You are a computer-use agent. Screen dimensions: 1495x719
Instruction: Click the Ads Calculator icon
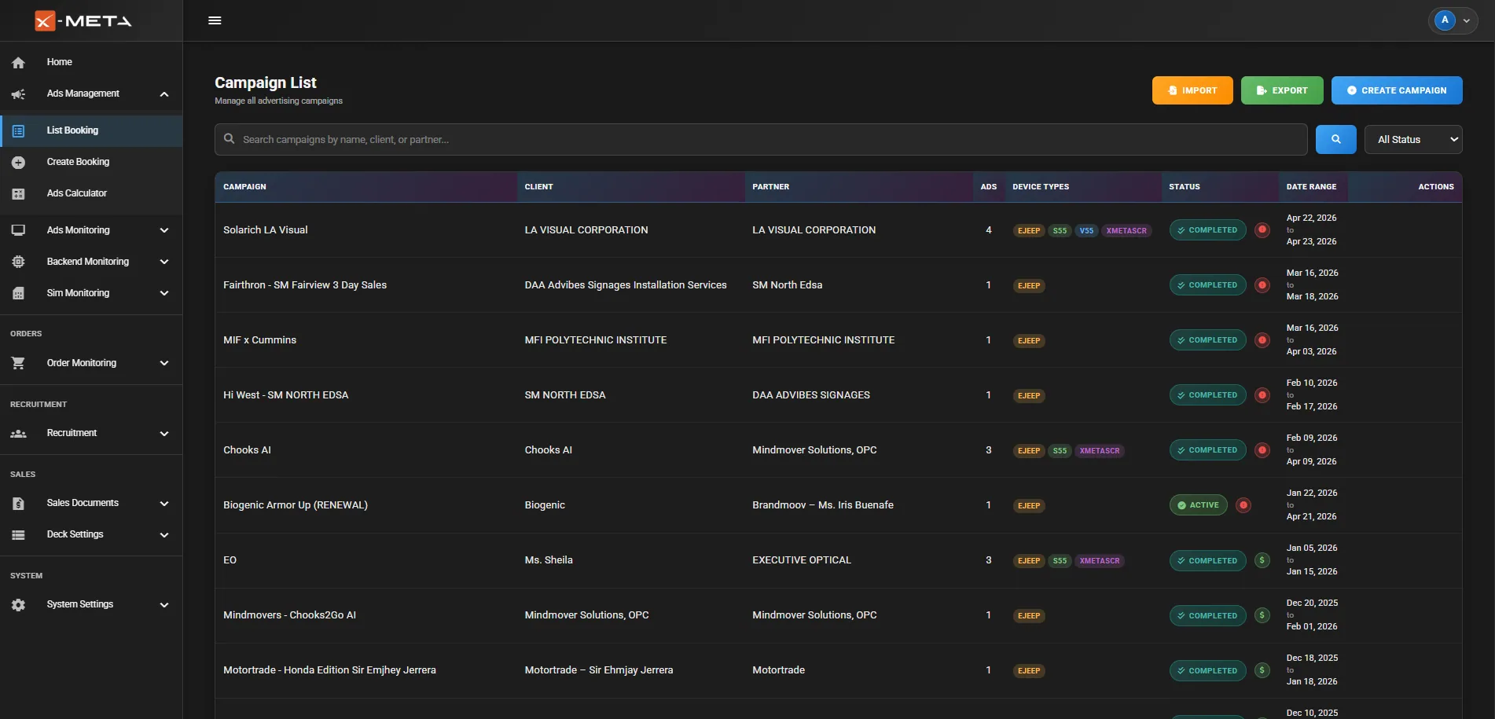coord(19,193)
